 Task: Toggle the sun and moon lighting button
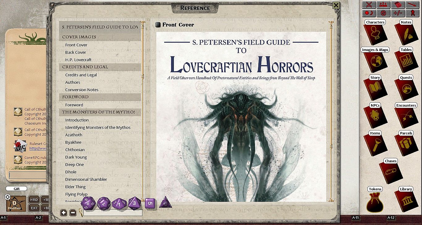369,13
